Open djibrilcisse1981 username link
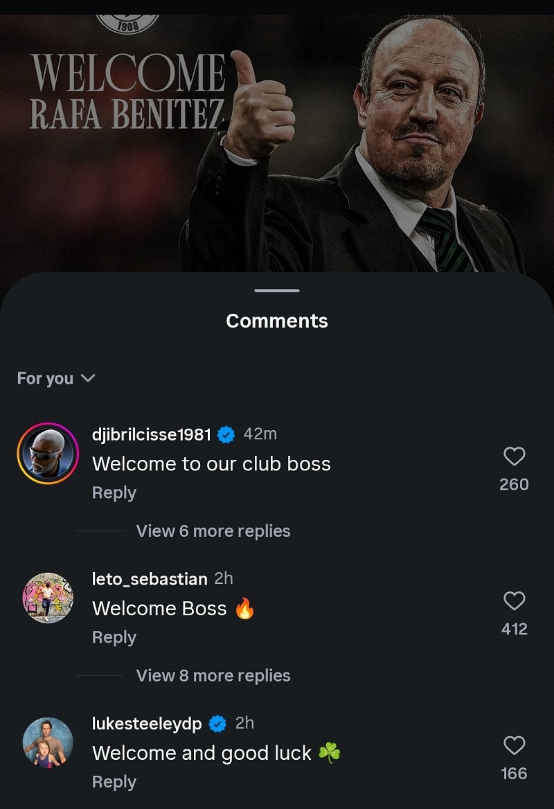Screen dimensions: 554x809 [x=152, y=434]
